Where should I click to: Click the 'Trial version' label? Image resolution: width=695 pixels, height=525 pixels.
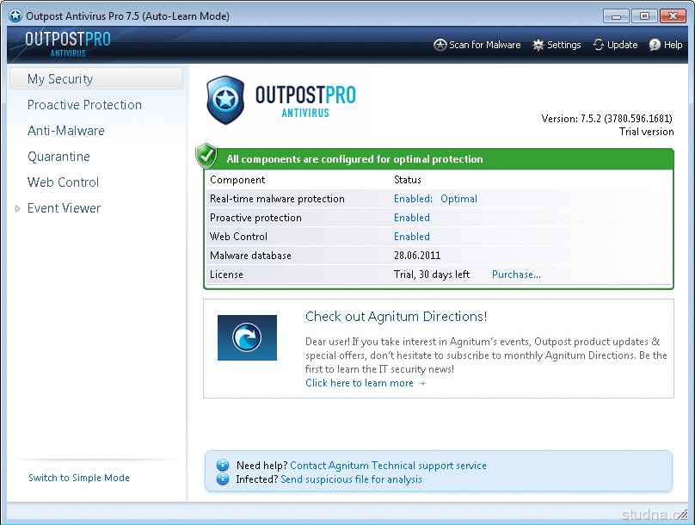tap(647, 132)
